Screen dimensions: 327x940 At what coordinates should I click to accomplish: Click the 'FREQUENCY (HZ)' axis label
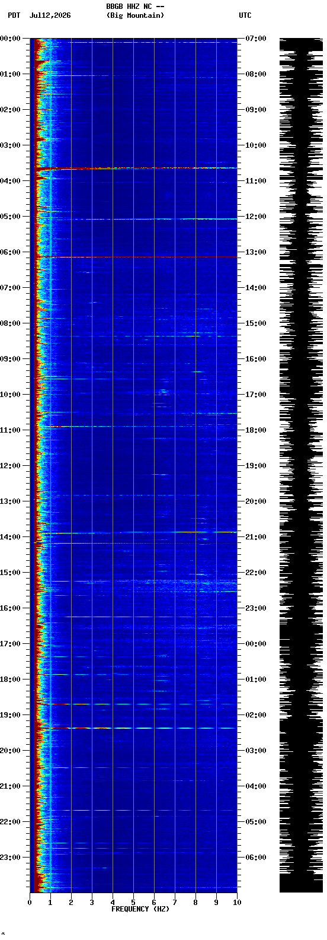pyautogui.click(x=140, y=909)
